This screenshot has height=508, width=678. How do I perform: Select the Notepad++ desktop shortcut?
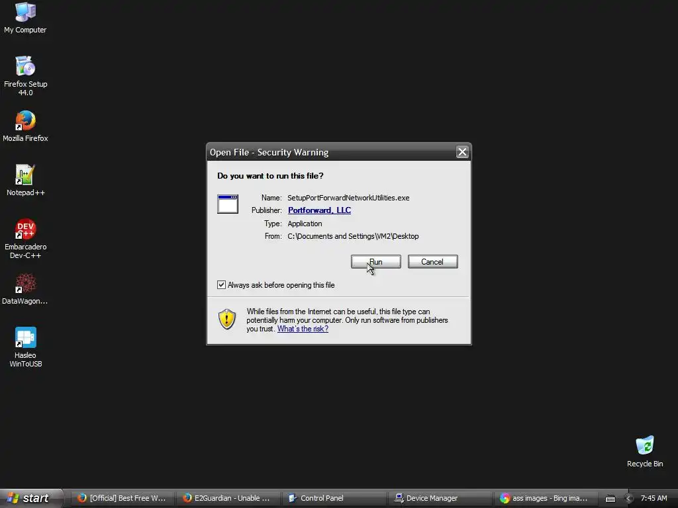(x=25, y=180)
